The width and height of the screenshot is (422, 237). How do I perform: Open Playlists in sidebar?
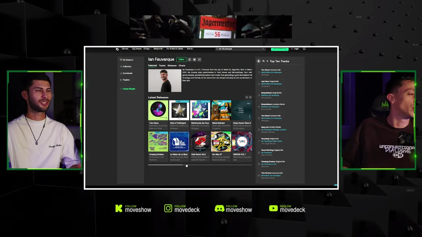125,80
